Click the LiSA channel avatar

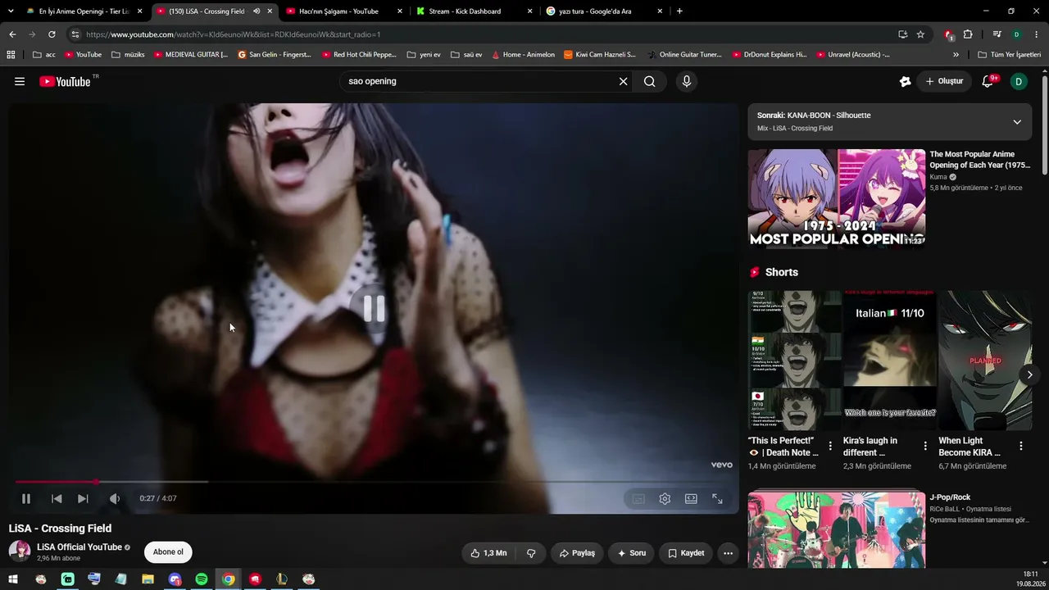(20, 551)
